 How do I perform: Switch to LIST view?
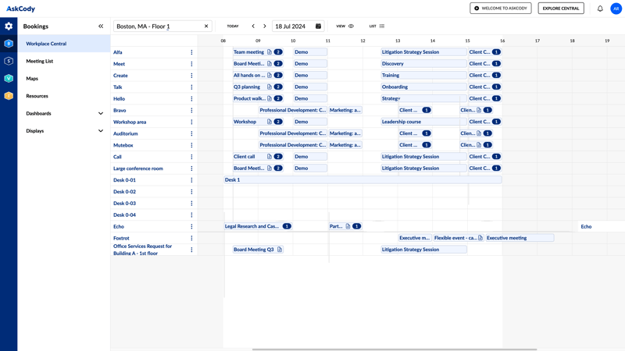click(377, 27)
